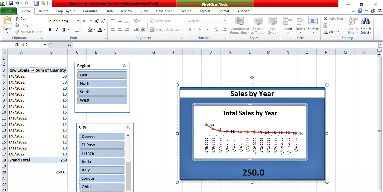
Task: Toggle Italic formatting
Action: pos(57,30)
